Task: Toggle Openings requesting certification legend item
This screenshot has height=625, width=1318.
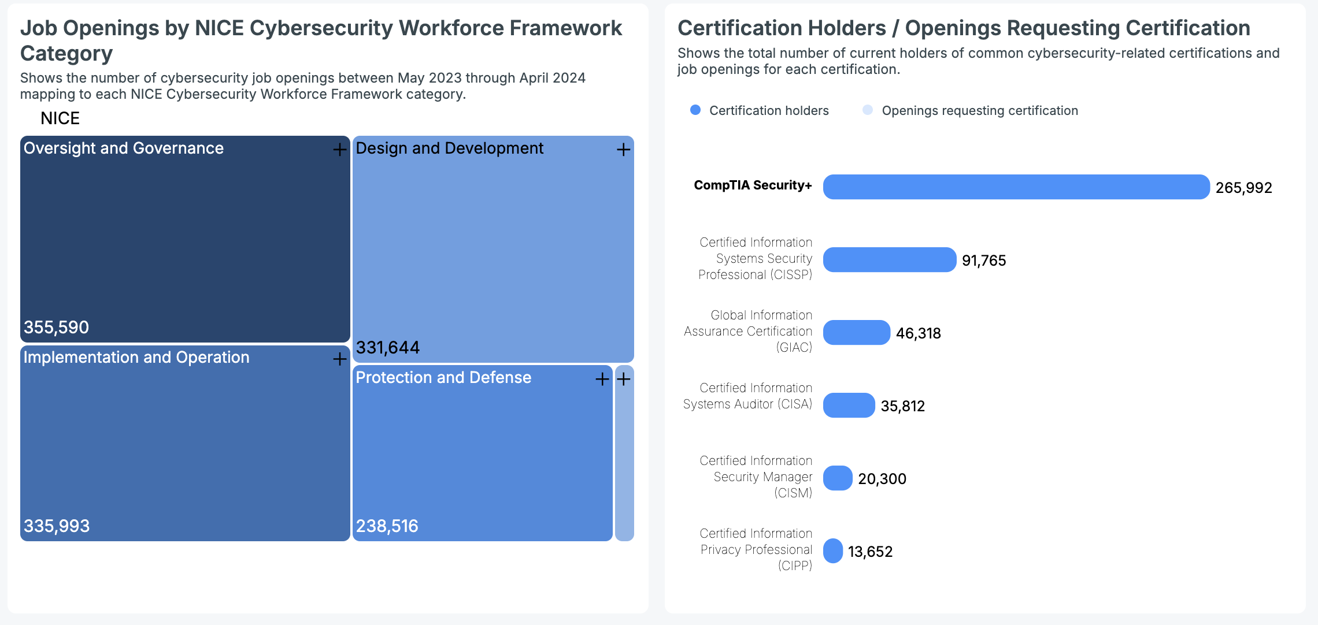Action: click(970, 110)
